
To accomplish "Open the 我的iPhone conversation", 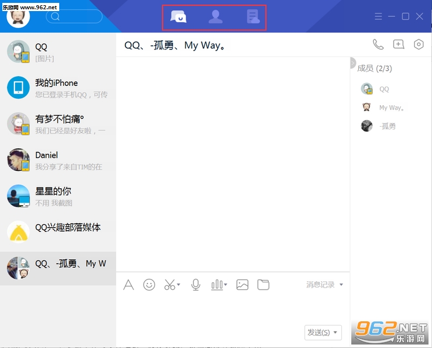I will (x=58, y=88).
